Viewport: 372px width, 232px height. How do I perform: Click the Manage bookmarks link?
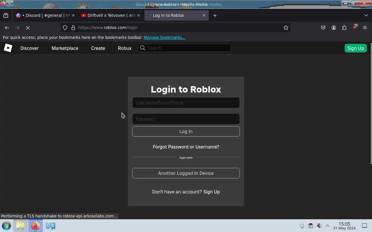point(164,37)
